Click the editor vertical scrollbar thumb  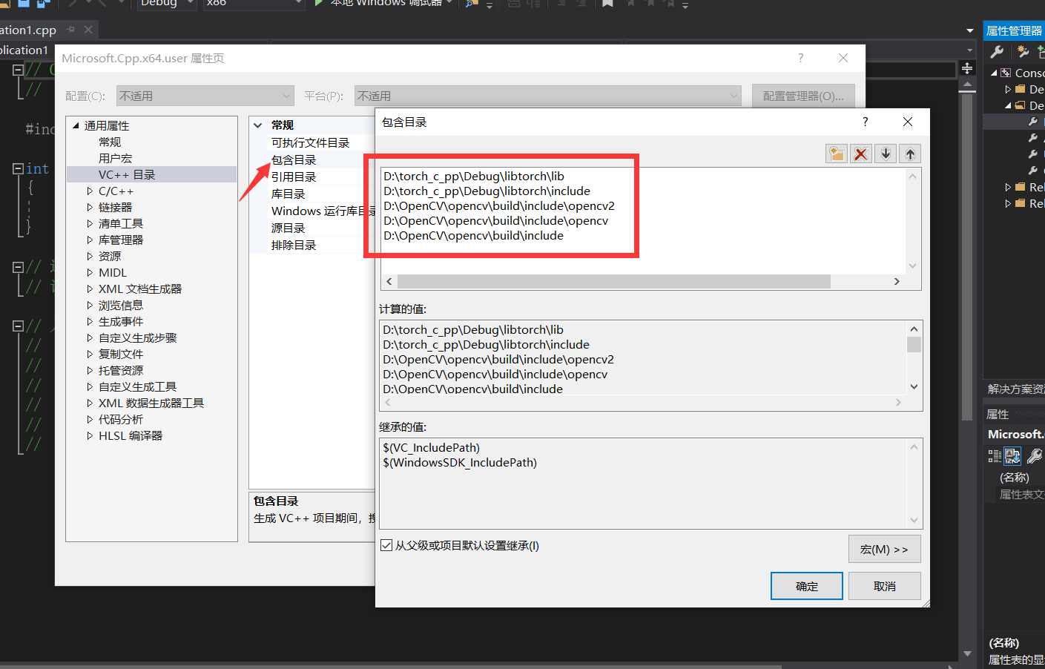tap(967, 256)
